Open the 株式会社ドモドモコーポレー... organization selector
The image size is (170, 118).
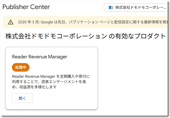click(x=136, y=7)
